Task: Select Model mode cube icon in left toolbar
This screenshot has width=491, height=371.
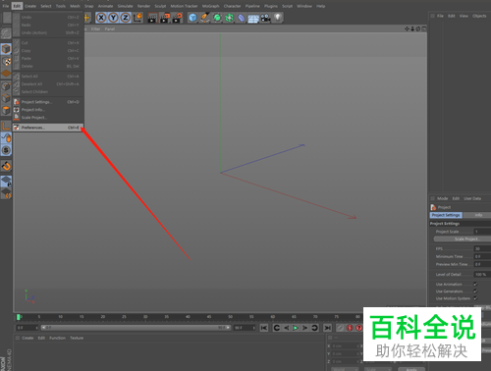Action: 6,49
